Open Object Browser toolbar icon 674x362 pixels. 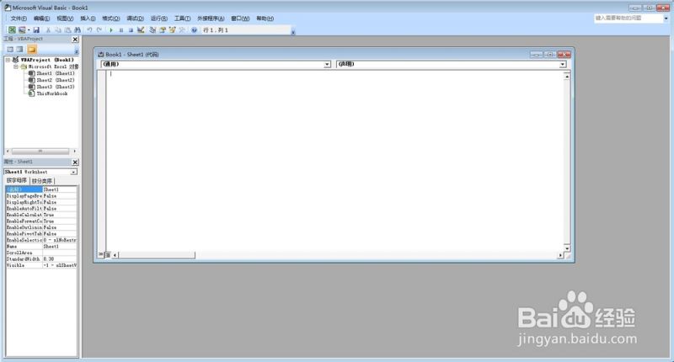click(x=173, y=30)
